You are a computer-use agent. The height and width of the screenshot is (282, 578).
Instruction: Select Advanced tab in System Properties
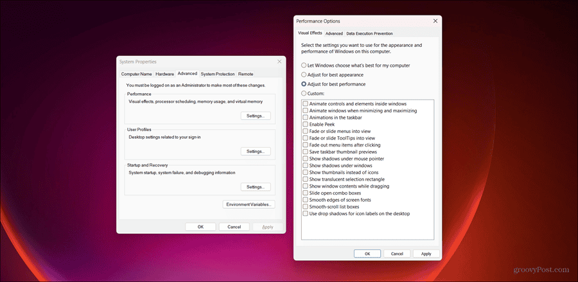coord(188,73)
